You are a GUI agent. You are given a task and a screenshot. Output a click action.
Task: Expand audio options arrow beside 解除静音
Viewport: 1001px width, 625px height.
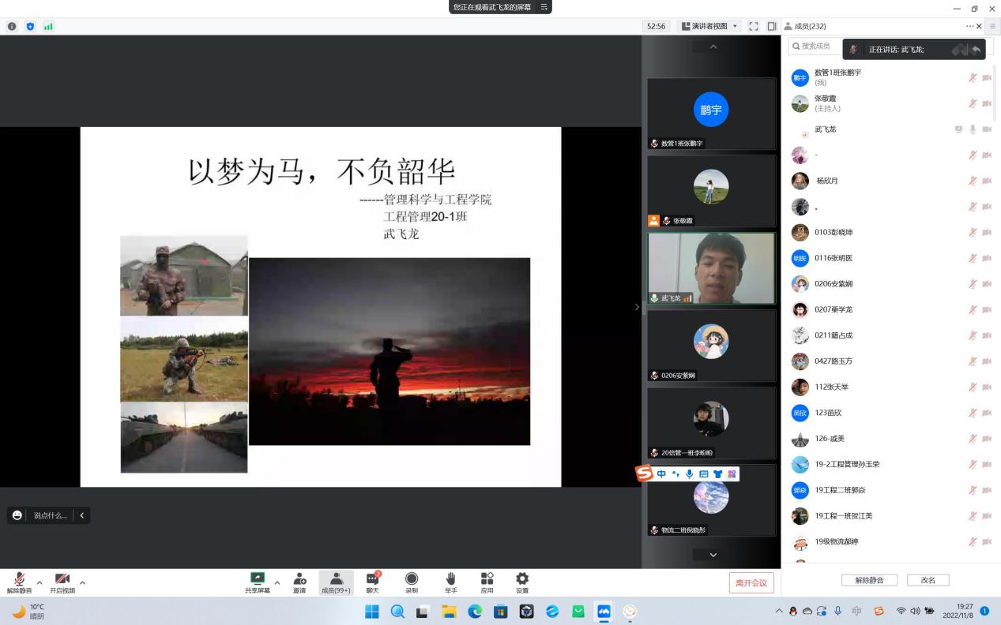point(40,582)
